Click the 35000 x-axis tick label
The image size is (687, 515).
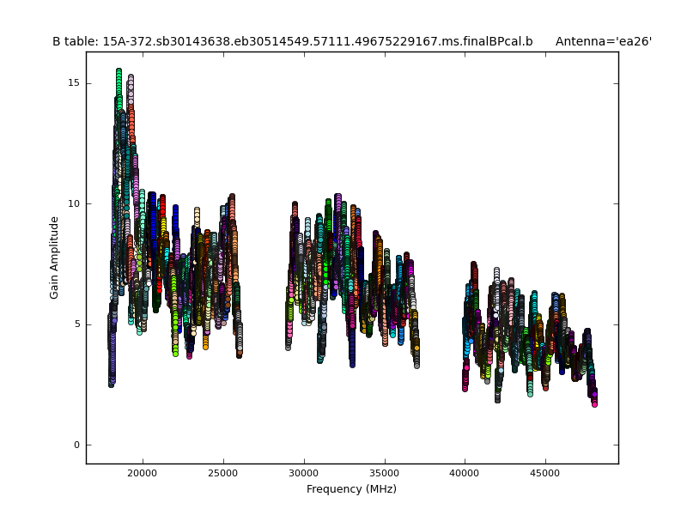[x=384, y=472]
